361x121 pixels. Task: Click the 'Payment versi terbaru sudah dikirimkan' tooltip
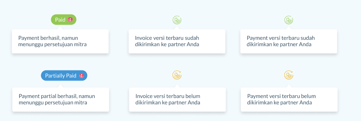pos(289,41)
